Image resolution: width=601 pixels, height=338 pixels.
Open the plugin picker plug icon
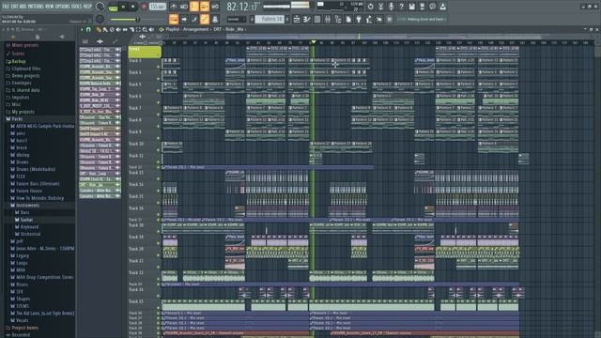click(359, 19)
